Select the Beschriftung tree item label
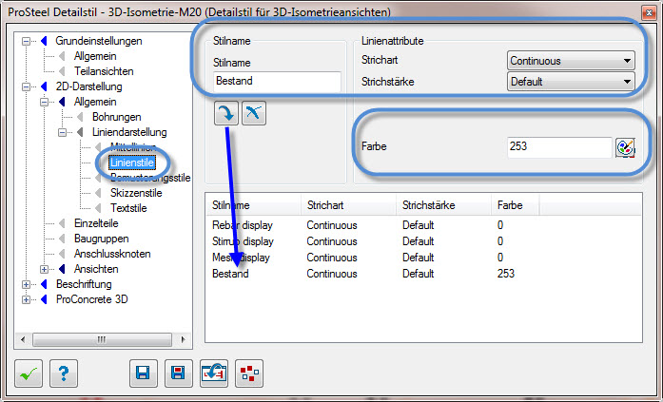Viewport: 663px width, 402px height. coord(84,284)
